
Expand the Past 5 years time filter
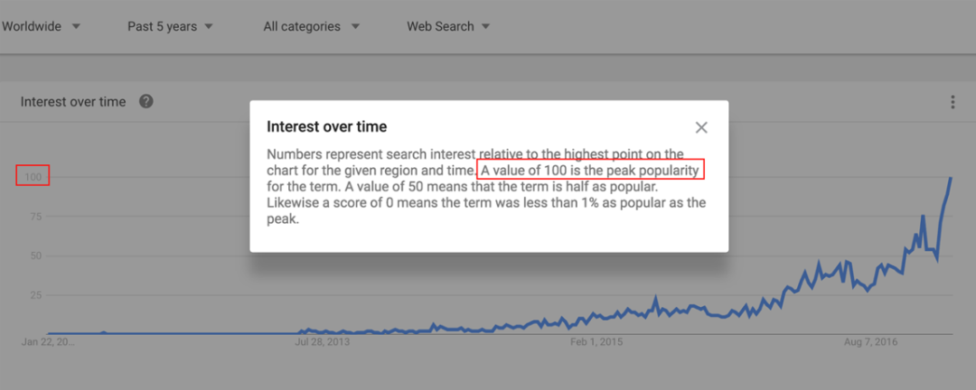click(x=170, y=26)
